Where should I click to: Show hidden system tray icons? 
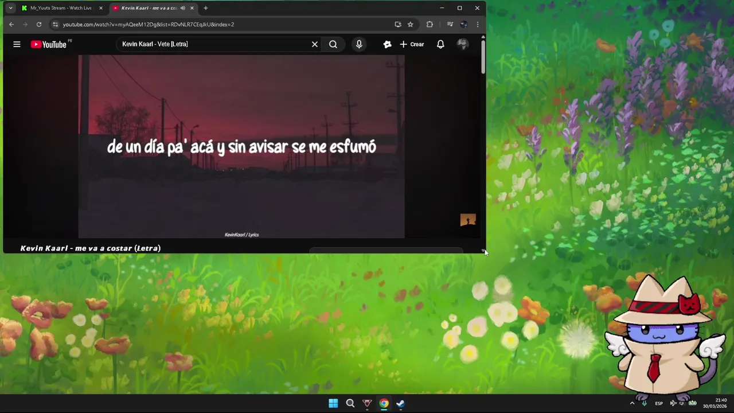click(x=632, y=403)
